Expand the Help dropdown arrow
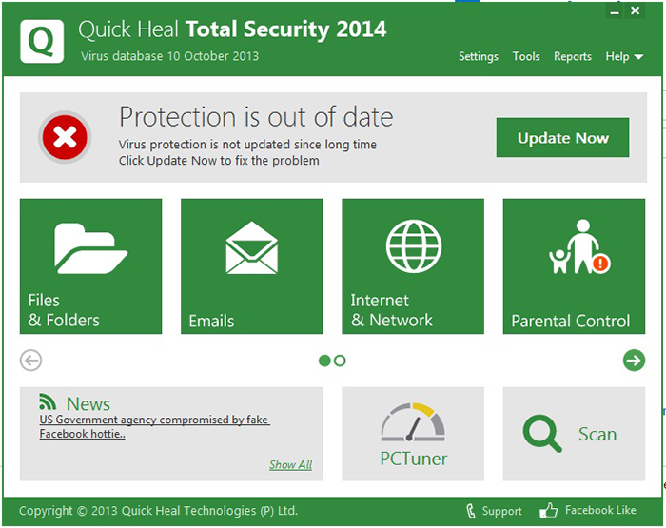Screen dimensions: 666x528 click(638, 56)
